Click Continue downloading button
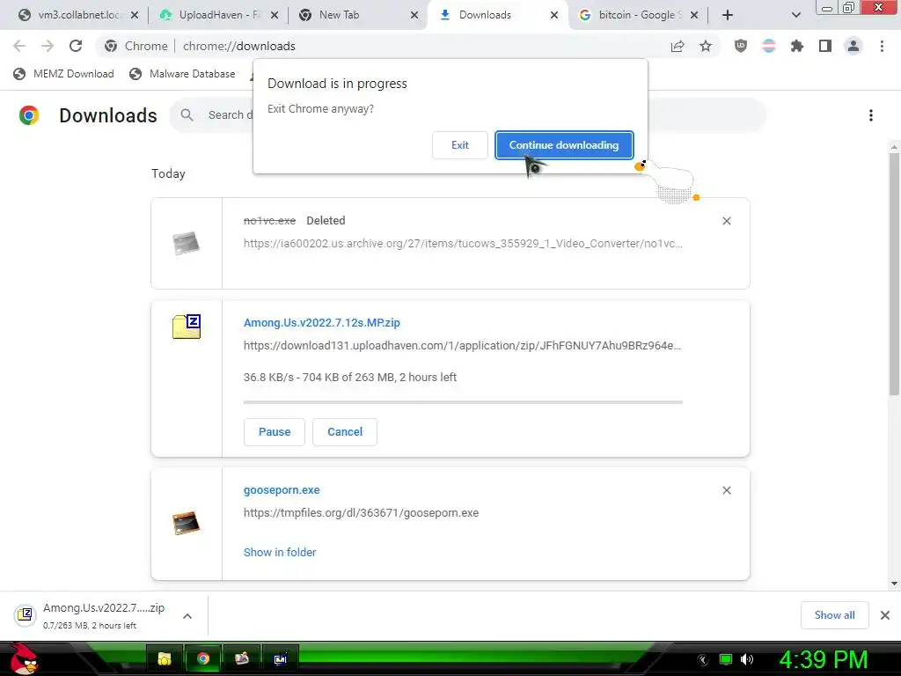 click(x=564, y=145)
